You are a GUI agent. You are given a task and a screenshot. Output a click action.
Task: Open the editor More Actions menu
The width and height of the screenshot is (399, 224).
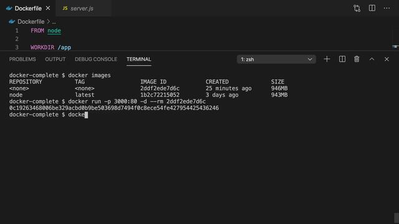(387, 8)
